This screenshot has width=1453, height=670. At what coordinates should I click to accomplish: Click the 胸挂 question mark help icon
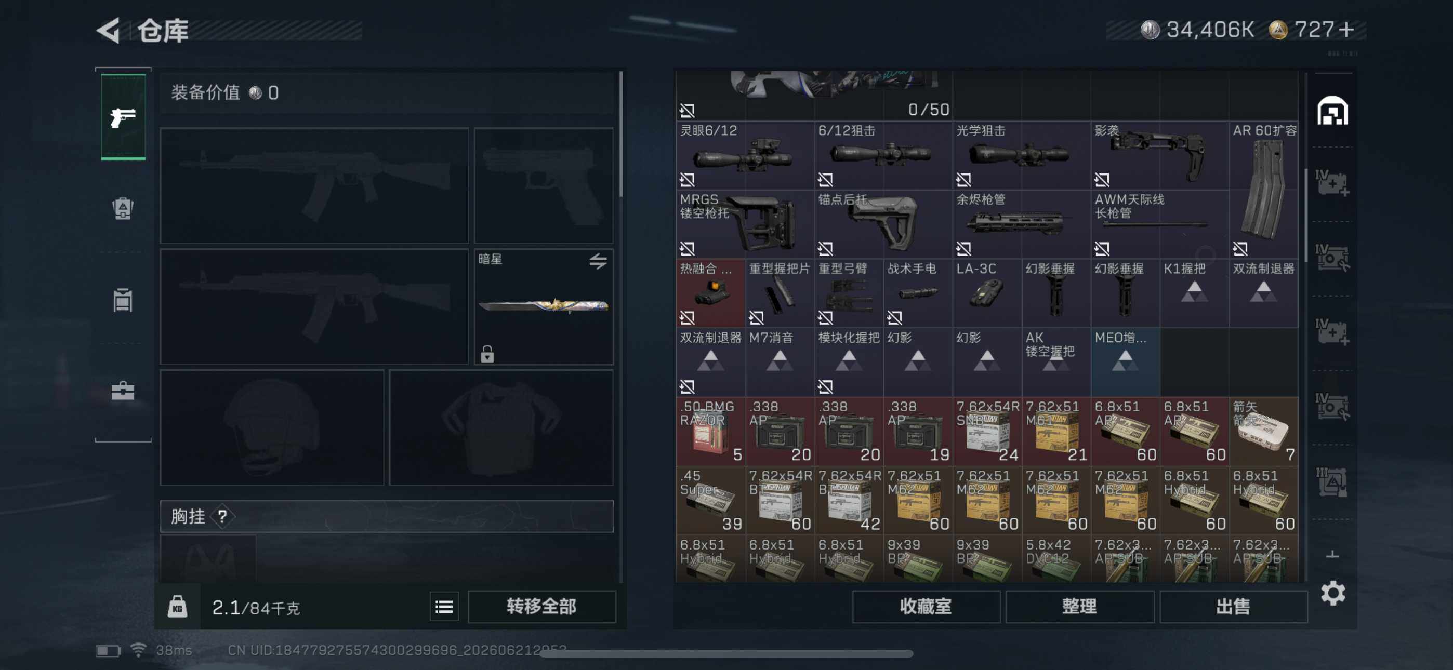(222, 516)
